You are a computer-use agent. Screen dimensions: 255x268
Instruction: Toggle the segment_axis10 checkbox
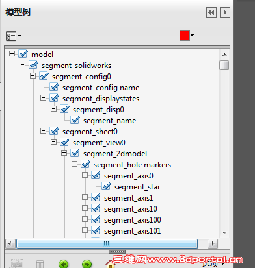pos(96,208)
